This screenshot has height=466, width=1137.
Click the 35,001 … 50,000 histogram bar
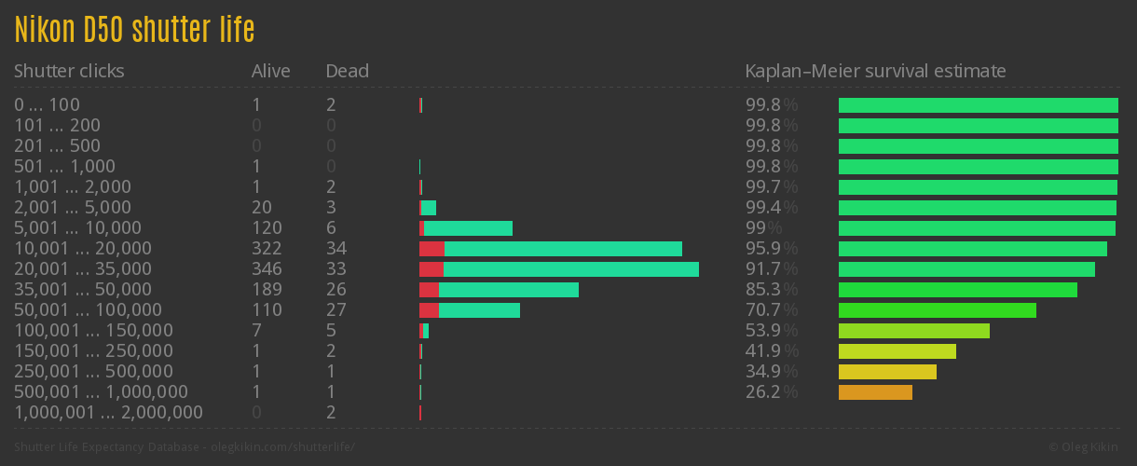(x=499, y=290)
